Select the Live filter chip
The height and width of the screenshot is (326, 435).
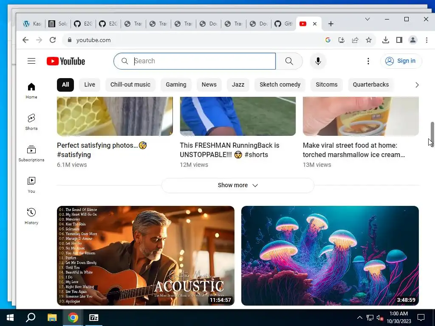(90, 84)
